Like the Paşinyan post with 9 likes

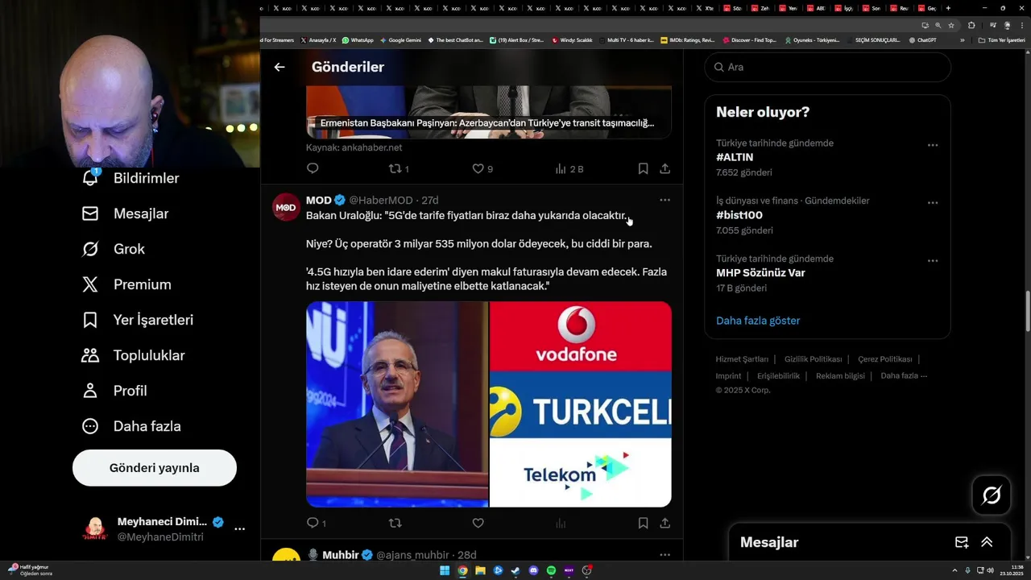(482, 168)
